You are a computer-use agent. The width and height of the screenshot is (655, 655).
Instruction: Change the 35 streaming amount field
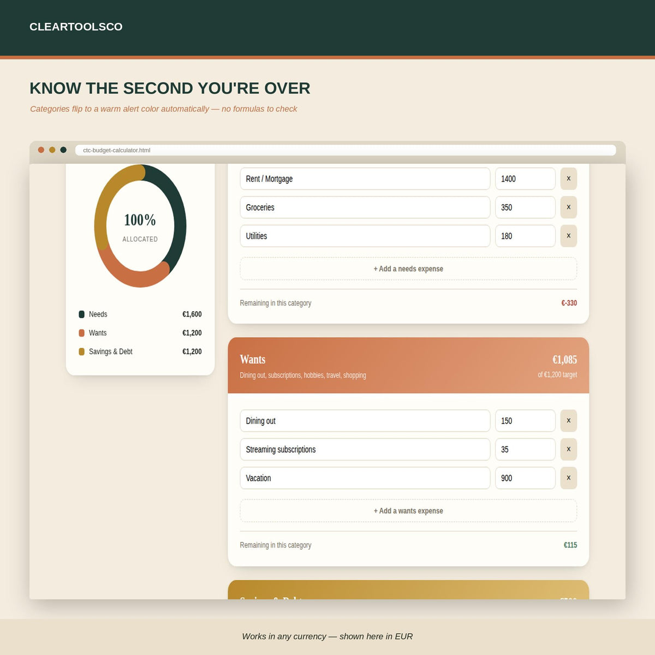525,449
